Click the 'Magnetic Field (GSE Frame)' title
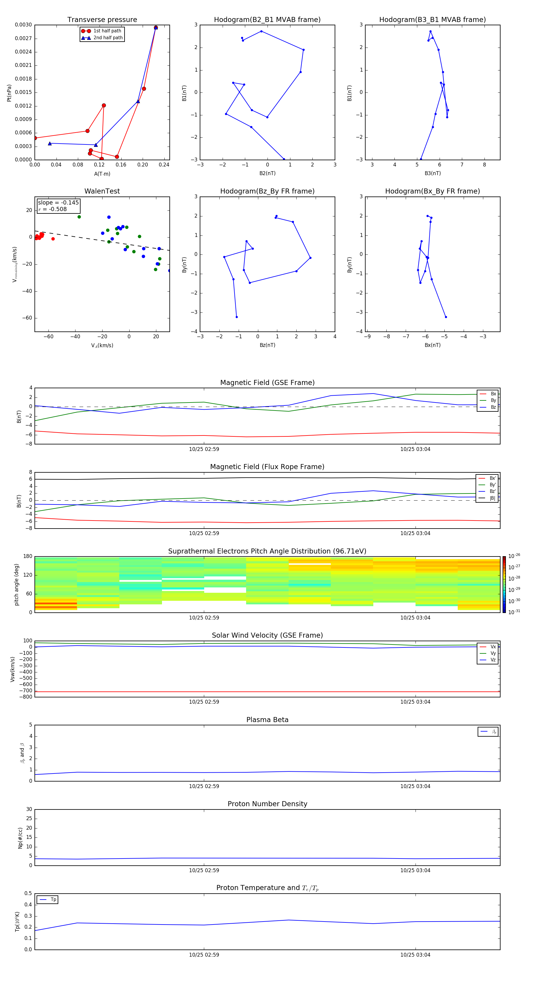This screenshot has height=981, width=535. (267, 383)
